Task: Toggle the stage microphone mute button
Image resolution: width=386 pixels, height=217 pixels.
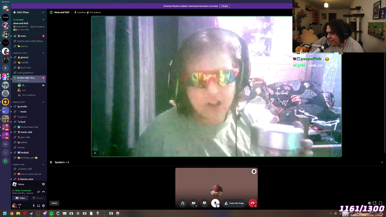Action: click(x=215, y=203)
